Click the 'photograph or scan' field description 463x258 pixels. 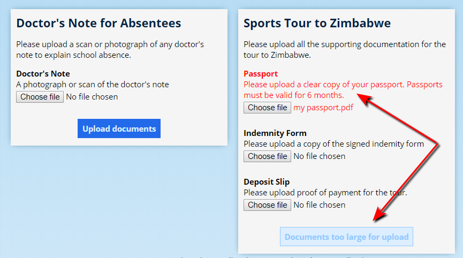92,85
